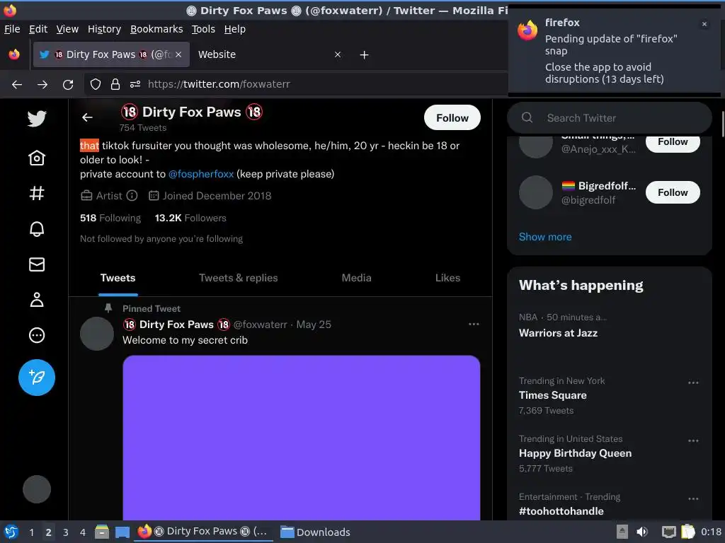The image size is (725, 543).
Task: Open the Home icon in Twitter sidebar
Action: coord(37,158)
